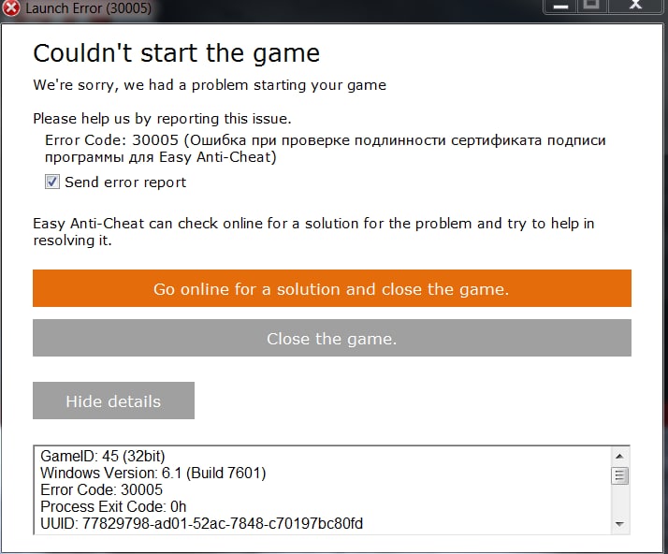Image resolution: width=668 pixels, height=554 pixels.
Task: Maximize the Launch Error window
Action: click(591, 6)
